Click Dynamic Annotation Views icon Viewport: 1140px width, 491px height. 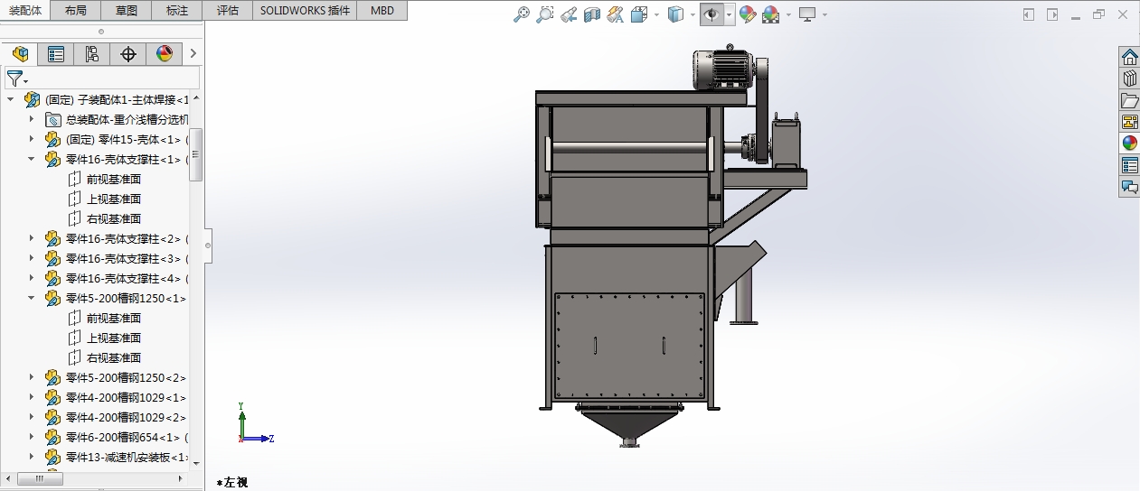pos(616,14)
